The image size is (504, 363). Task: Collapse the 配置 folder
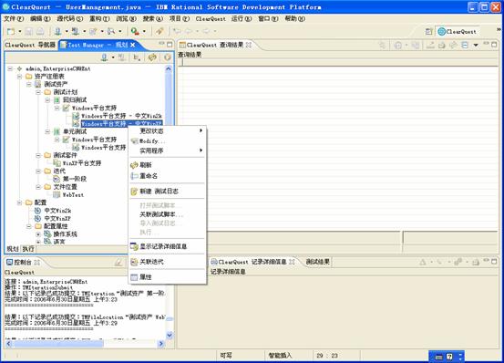click(20, 202)
